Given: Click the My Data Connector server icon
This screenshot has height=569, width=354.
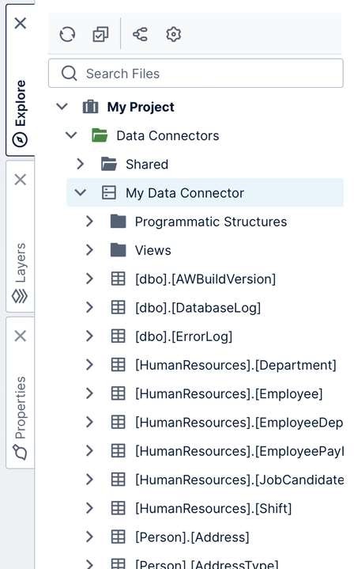Looking at the screenshot, I should (109, 192).
